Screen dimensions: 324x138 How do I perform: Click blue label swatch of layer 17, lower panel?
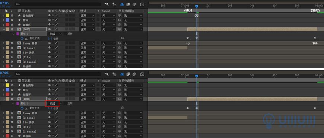click(x=7, y=90)
